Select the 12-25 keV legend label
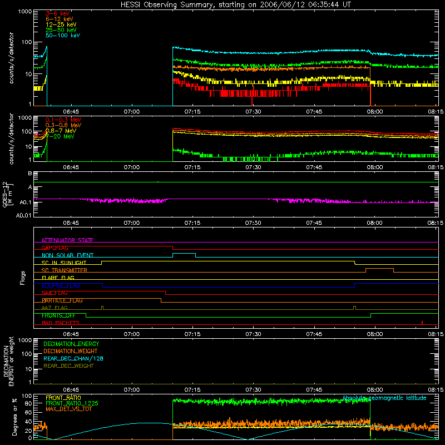445x445 pixels. (61, 24)
